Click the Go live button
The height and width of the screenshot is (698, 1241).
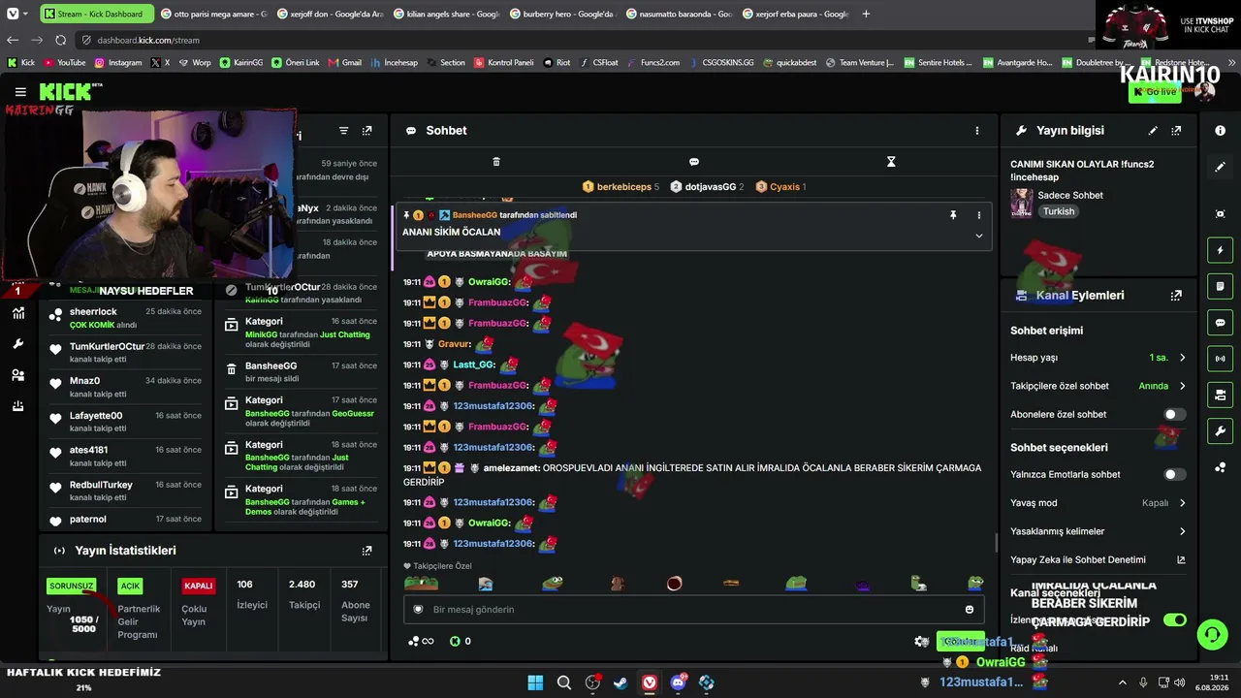click(x=1154, y=92)
